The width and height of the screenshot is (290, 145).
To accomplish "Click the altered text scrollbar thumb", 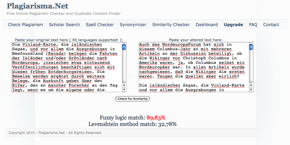I will point(251,47).
